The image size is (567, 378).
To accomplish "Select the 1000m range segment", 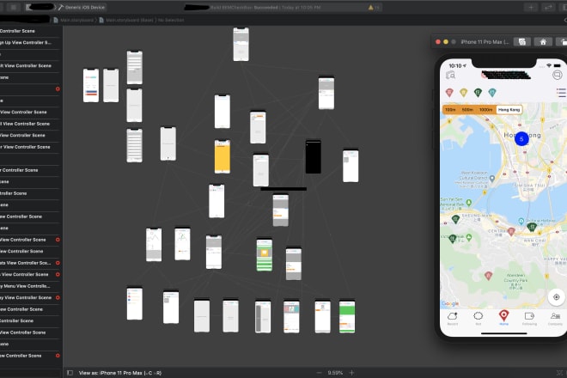I will click(486, 110).
